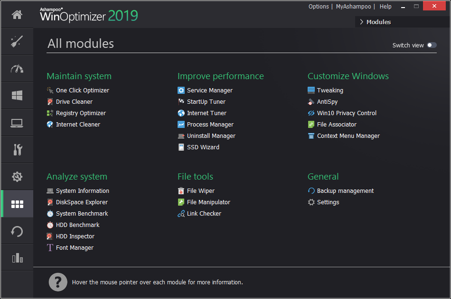Click the Internet Cleaner globe icon
The image size is (451, 299).
50,124
